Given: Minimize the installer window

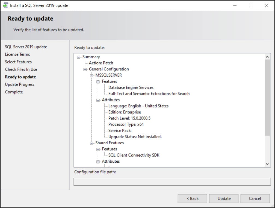Looking at the screenshot, I should click(x=235, y=5).
